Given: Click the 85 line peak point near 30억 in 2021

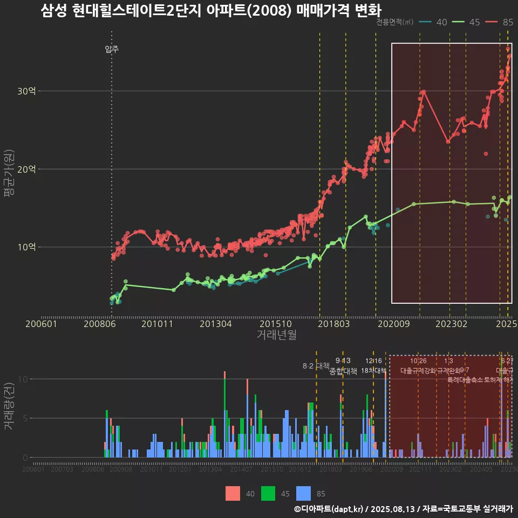Looking at the screenshot, I should click(424, 92).
